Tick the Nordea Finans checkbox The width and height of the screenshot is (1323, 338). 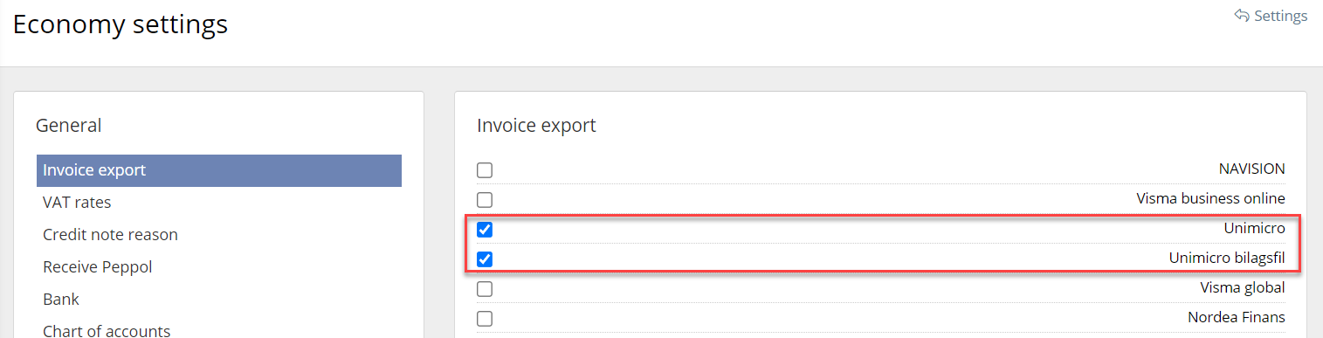point(485,318)
